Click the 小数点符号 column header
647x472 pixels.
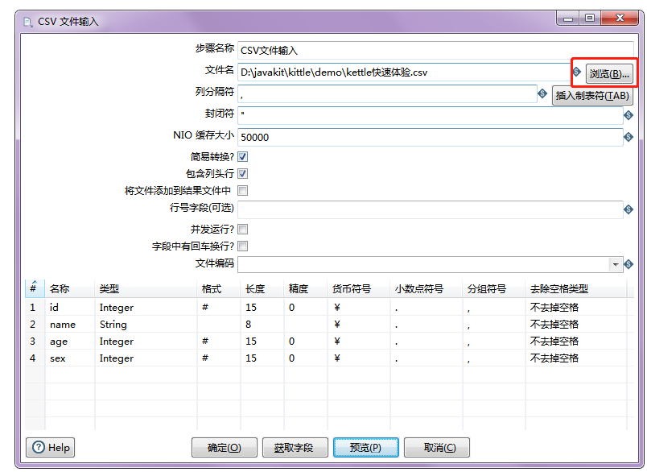pyautogui.click(x=427, y=288)
